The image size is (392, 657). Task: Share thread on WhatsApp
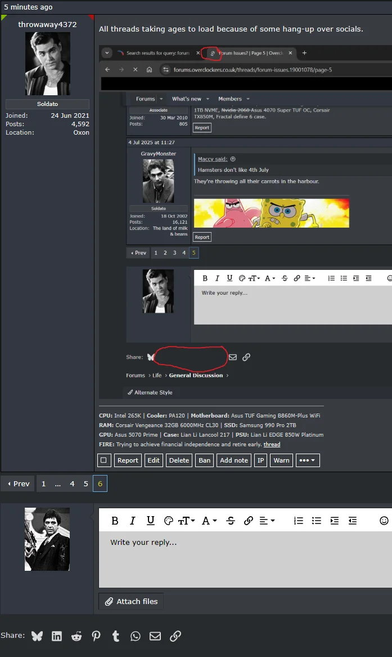pyautogui.click(x=136, y=636)
